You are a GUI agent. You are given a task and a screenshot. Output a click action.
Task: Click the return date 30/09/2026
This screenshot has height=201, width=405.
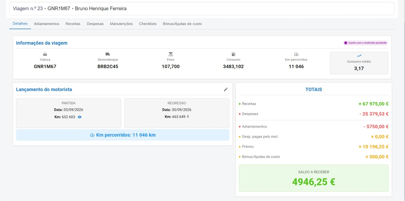(181, 110)
